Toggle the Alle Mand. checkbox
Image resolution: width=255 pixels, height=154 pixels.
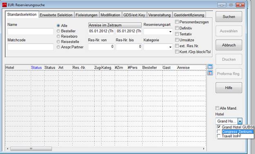click(x=217, y=108)
